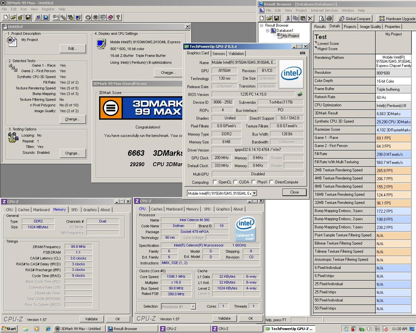Click the GPU Name field in GPU-Z

pyautogui.click(x=244, y=62)
